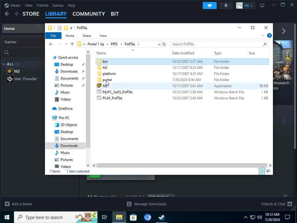This screenshot has width=297, height=223.
Task: Open the View ribbon tab
Action: pos(103,36)
